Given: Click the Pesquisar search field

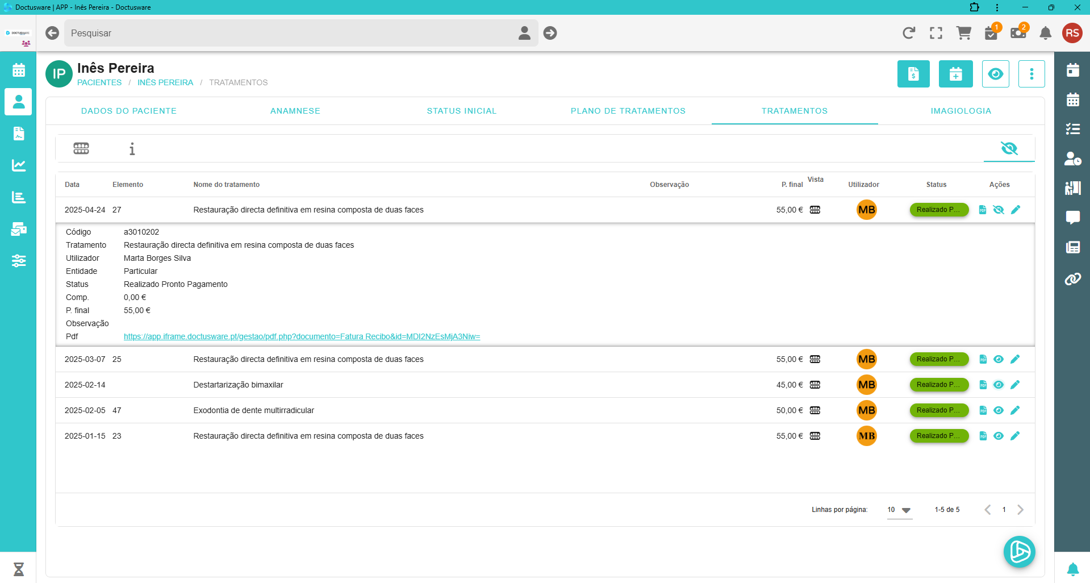Looking at the screenshot, I should click(290, 33).
